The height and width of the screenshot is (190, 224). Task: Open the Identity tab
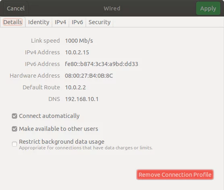tap(39, 22)
